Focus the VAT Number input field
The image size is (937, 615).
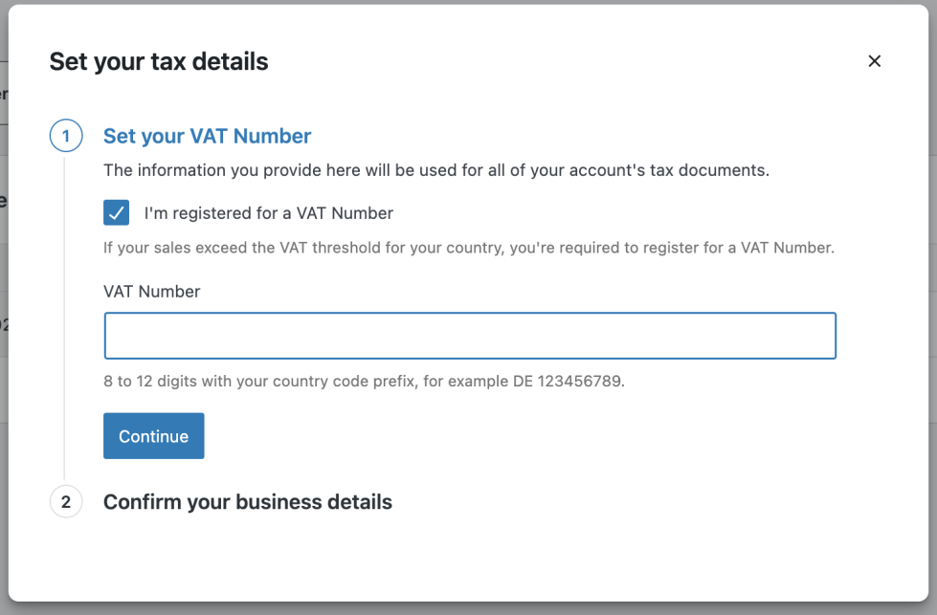click(x=470, y=336)
